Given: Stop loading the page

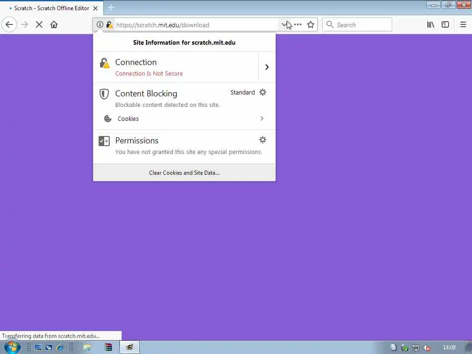Looking at the screenshot, I should (39, 25).
